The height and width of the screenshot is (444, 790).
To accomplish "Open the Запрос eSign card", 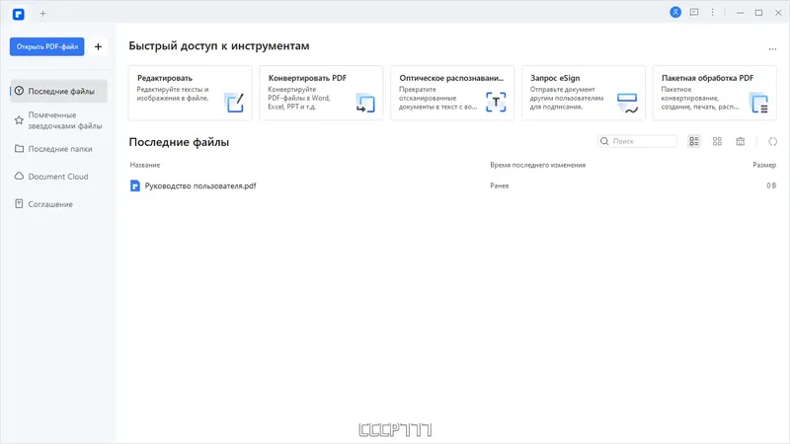I will coord(584,93).
